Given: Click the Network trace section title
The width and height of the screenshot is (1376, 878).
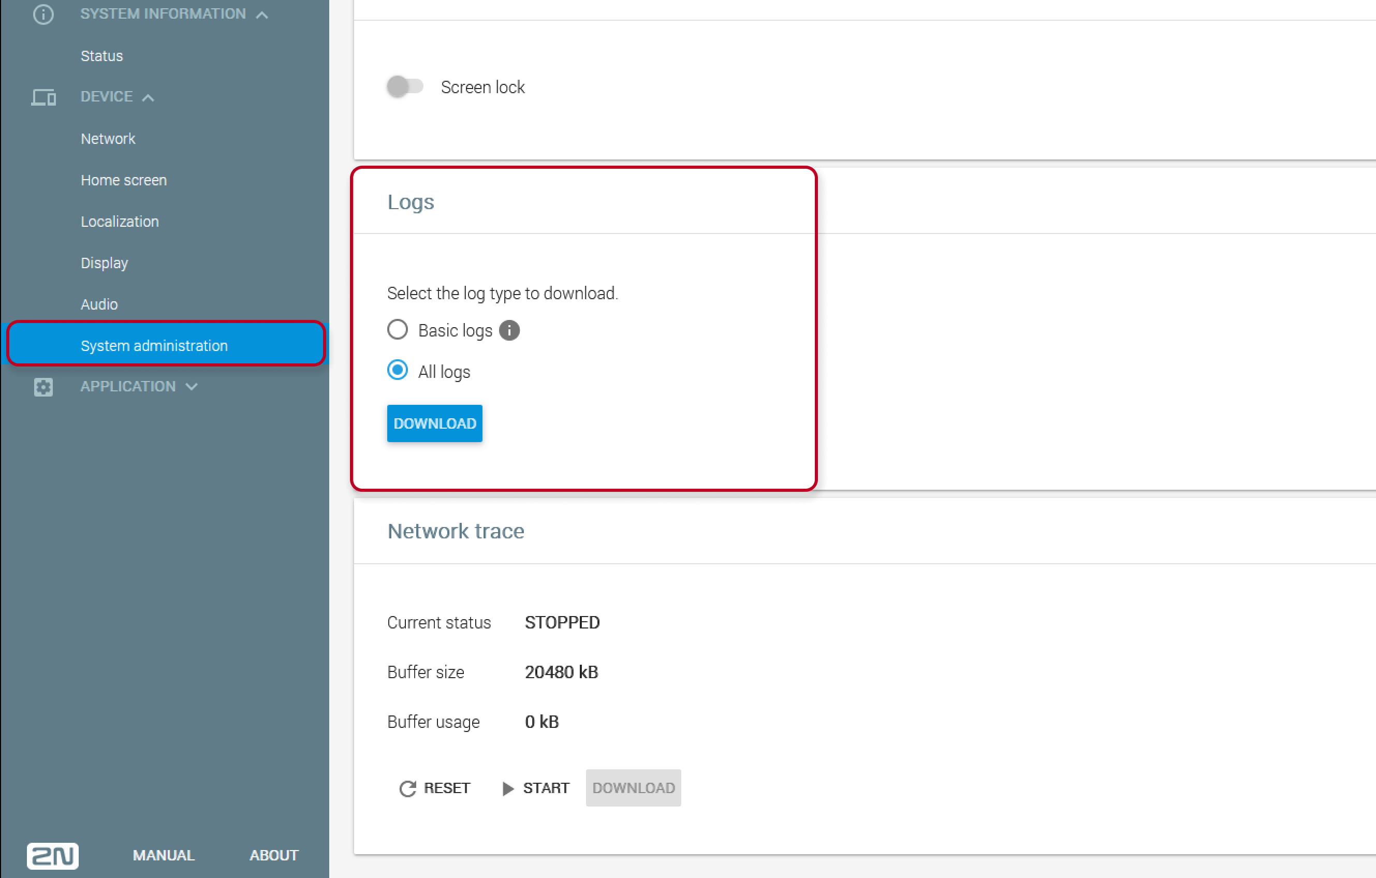Looking at the screenshot, I should (456, 531).
